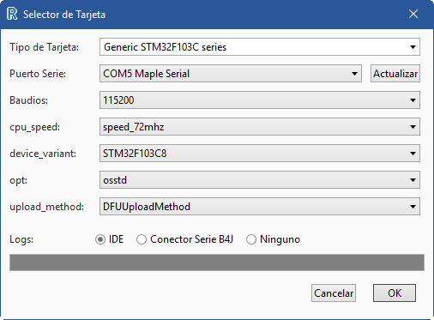Click the 'opt:' label
The image size is (434, 320).
(18, 180)
